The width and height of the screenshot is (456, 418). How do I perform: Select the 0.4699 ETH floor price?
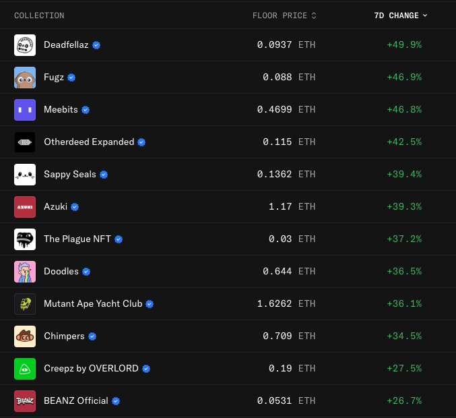(x=286, y=109)
